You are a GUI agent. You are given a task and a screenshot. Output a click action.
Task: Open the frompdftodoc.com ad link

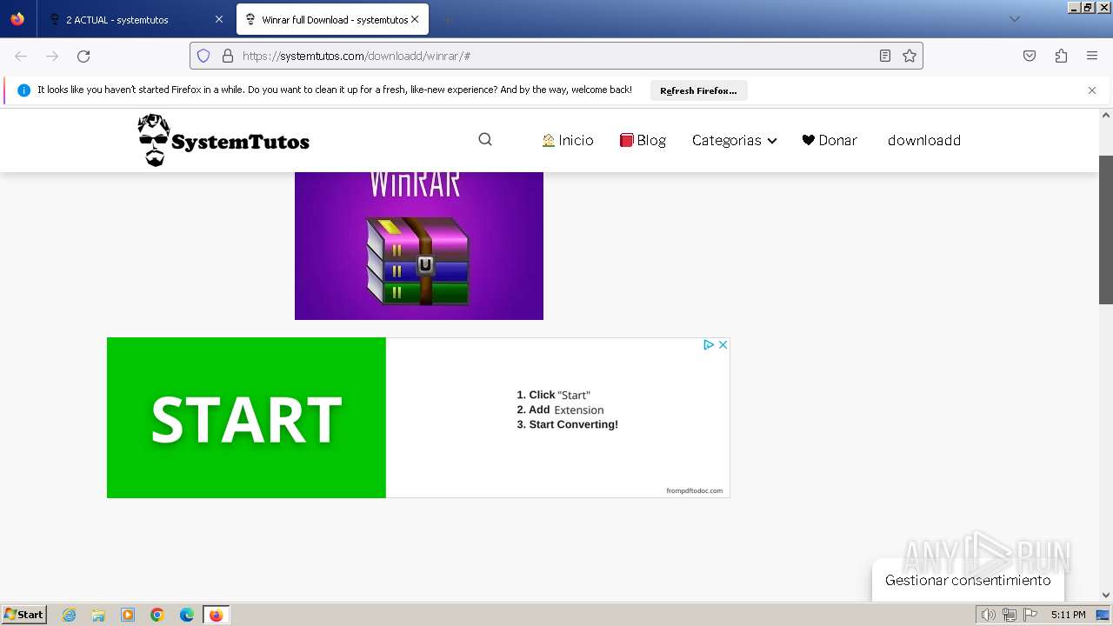[695, 490]
